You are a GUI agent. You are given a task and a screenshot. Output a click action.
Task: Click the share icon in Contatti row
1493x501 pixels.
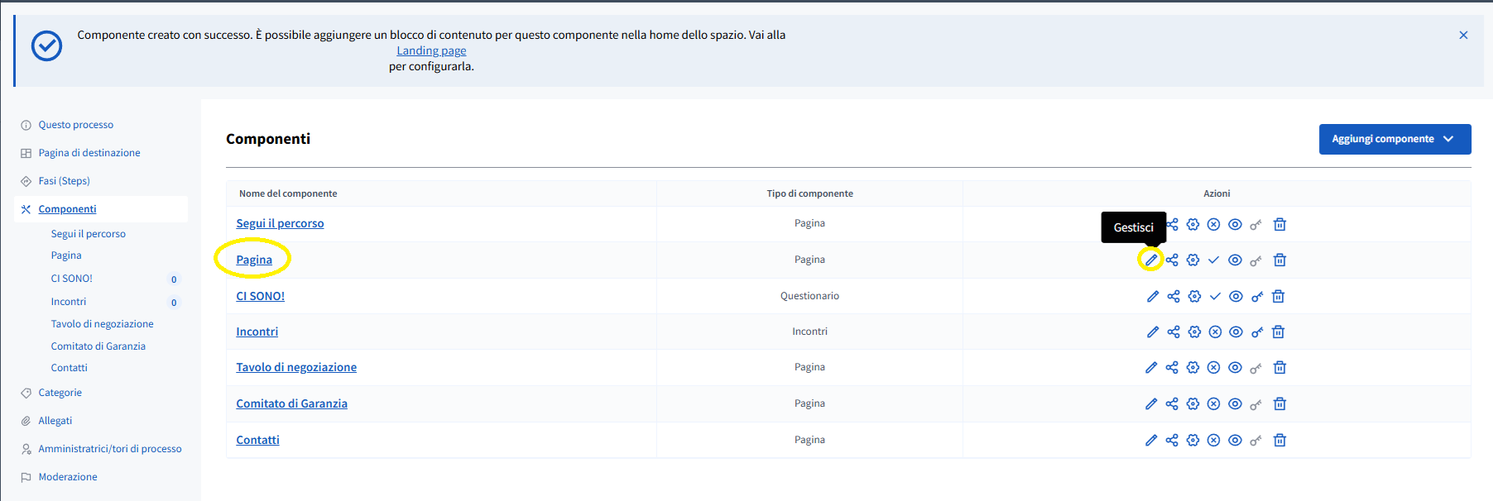coord(1172,440)
